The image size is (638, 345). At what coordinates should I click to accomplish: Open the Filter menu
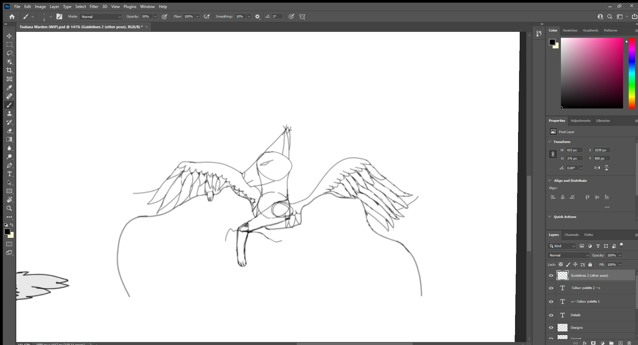(94, 6)
